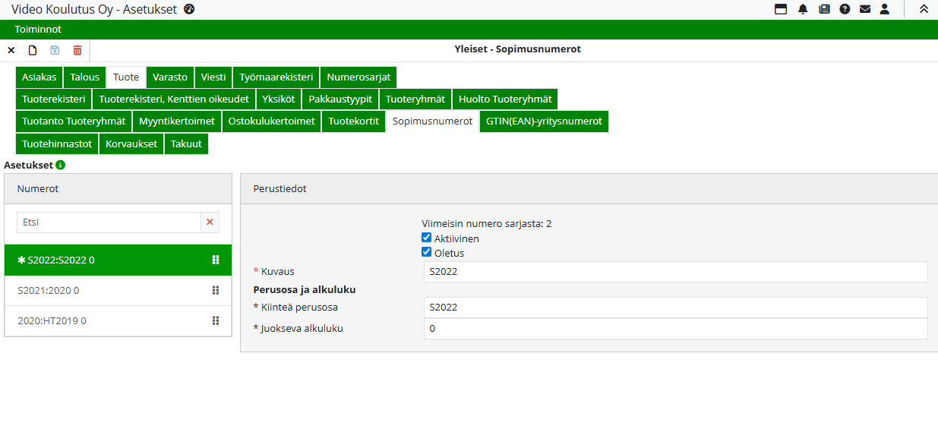The height and width of the screenshot is (448, 938).
Task: Clear the Etsi search with the red X
Action: [x=210, y=222]
